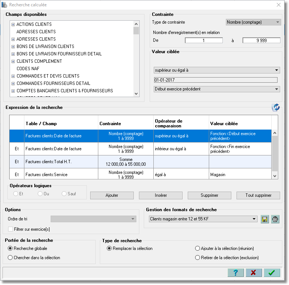289x285 pixels.
Task: Expand CLIENTS COMPLEMENT node
Action: (13, 61)
